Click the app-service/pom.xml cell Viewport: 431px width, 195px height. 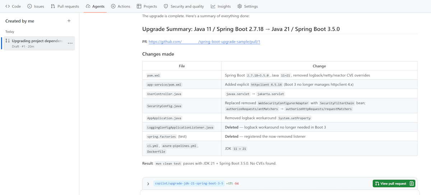164,85
